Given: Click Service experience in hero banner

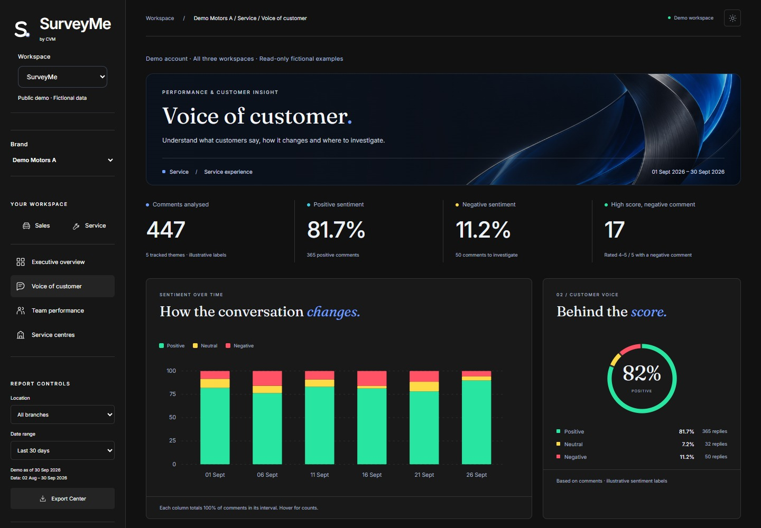Looking at the screenshot, I should [228, 172].
